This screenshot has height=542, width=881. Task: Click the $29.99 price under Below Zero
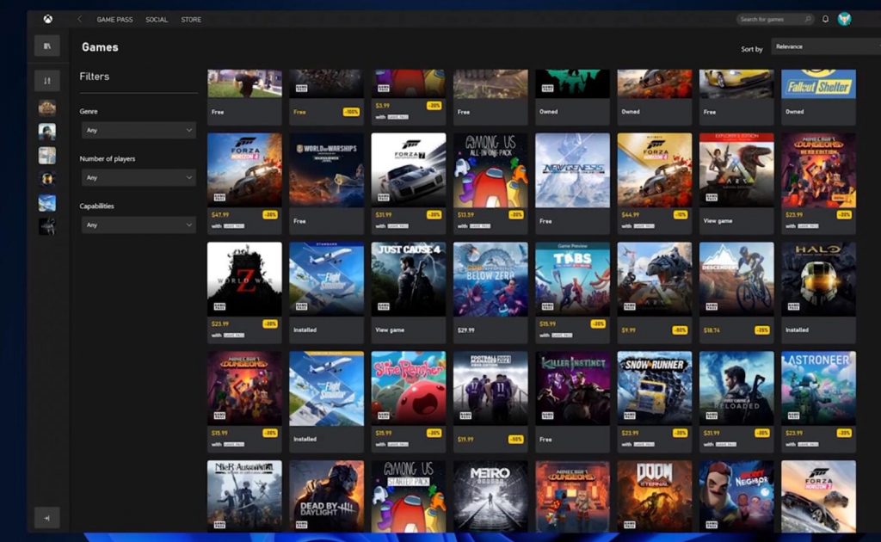tap(465, 330)
